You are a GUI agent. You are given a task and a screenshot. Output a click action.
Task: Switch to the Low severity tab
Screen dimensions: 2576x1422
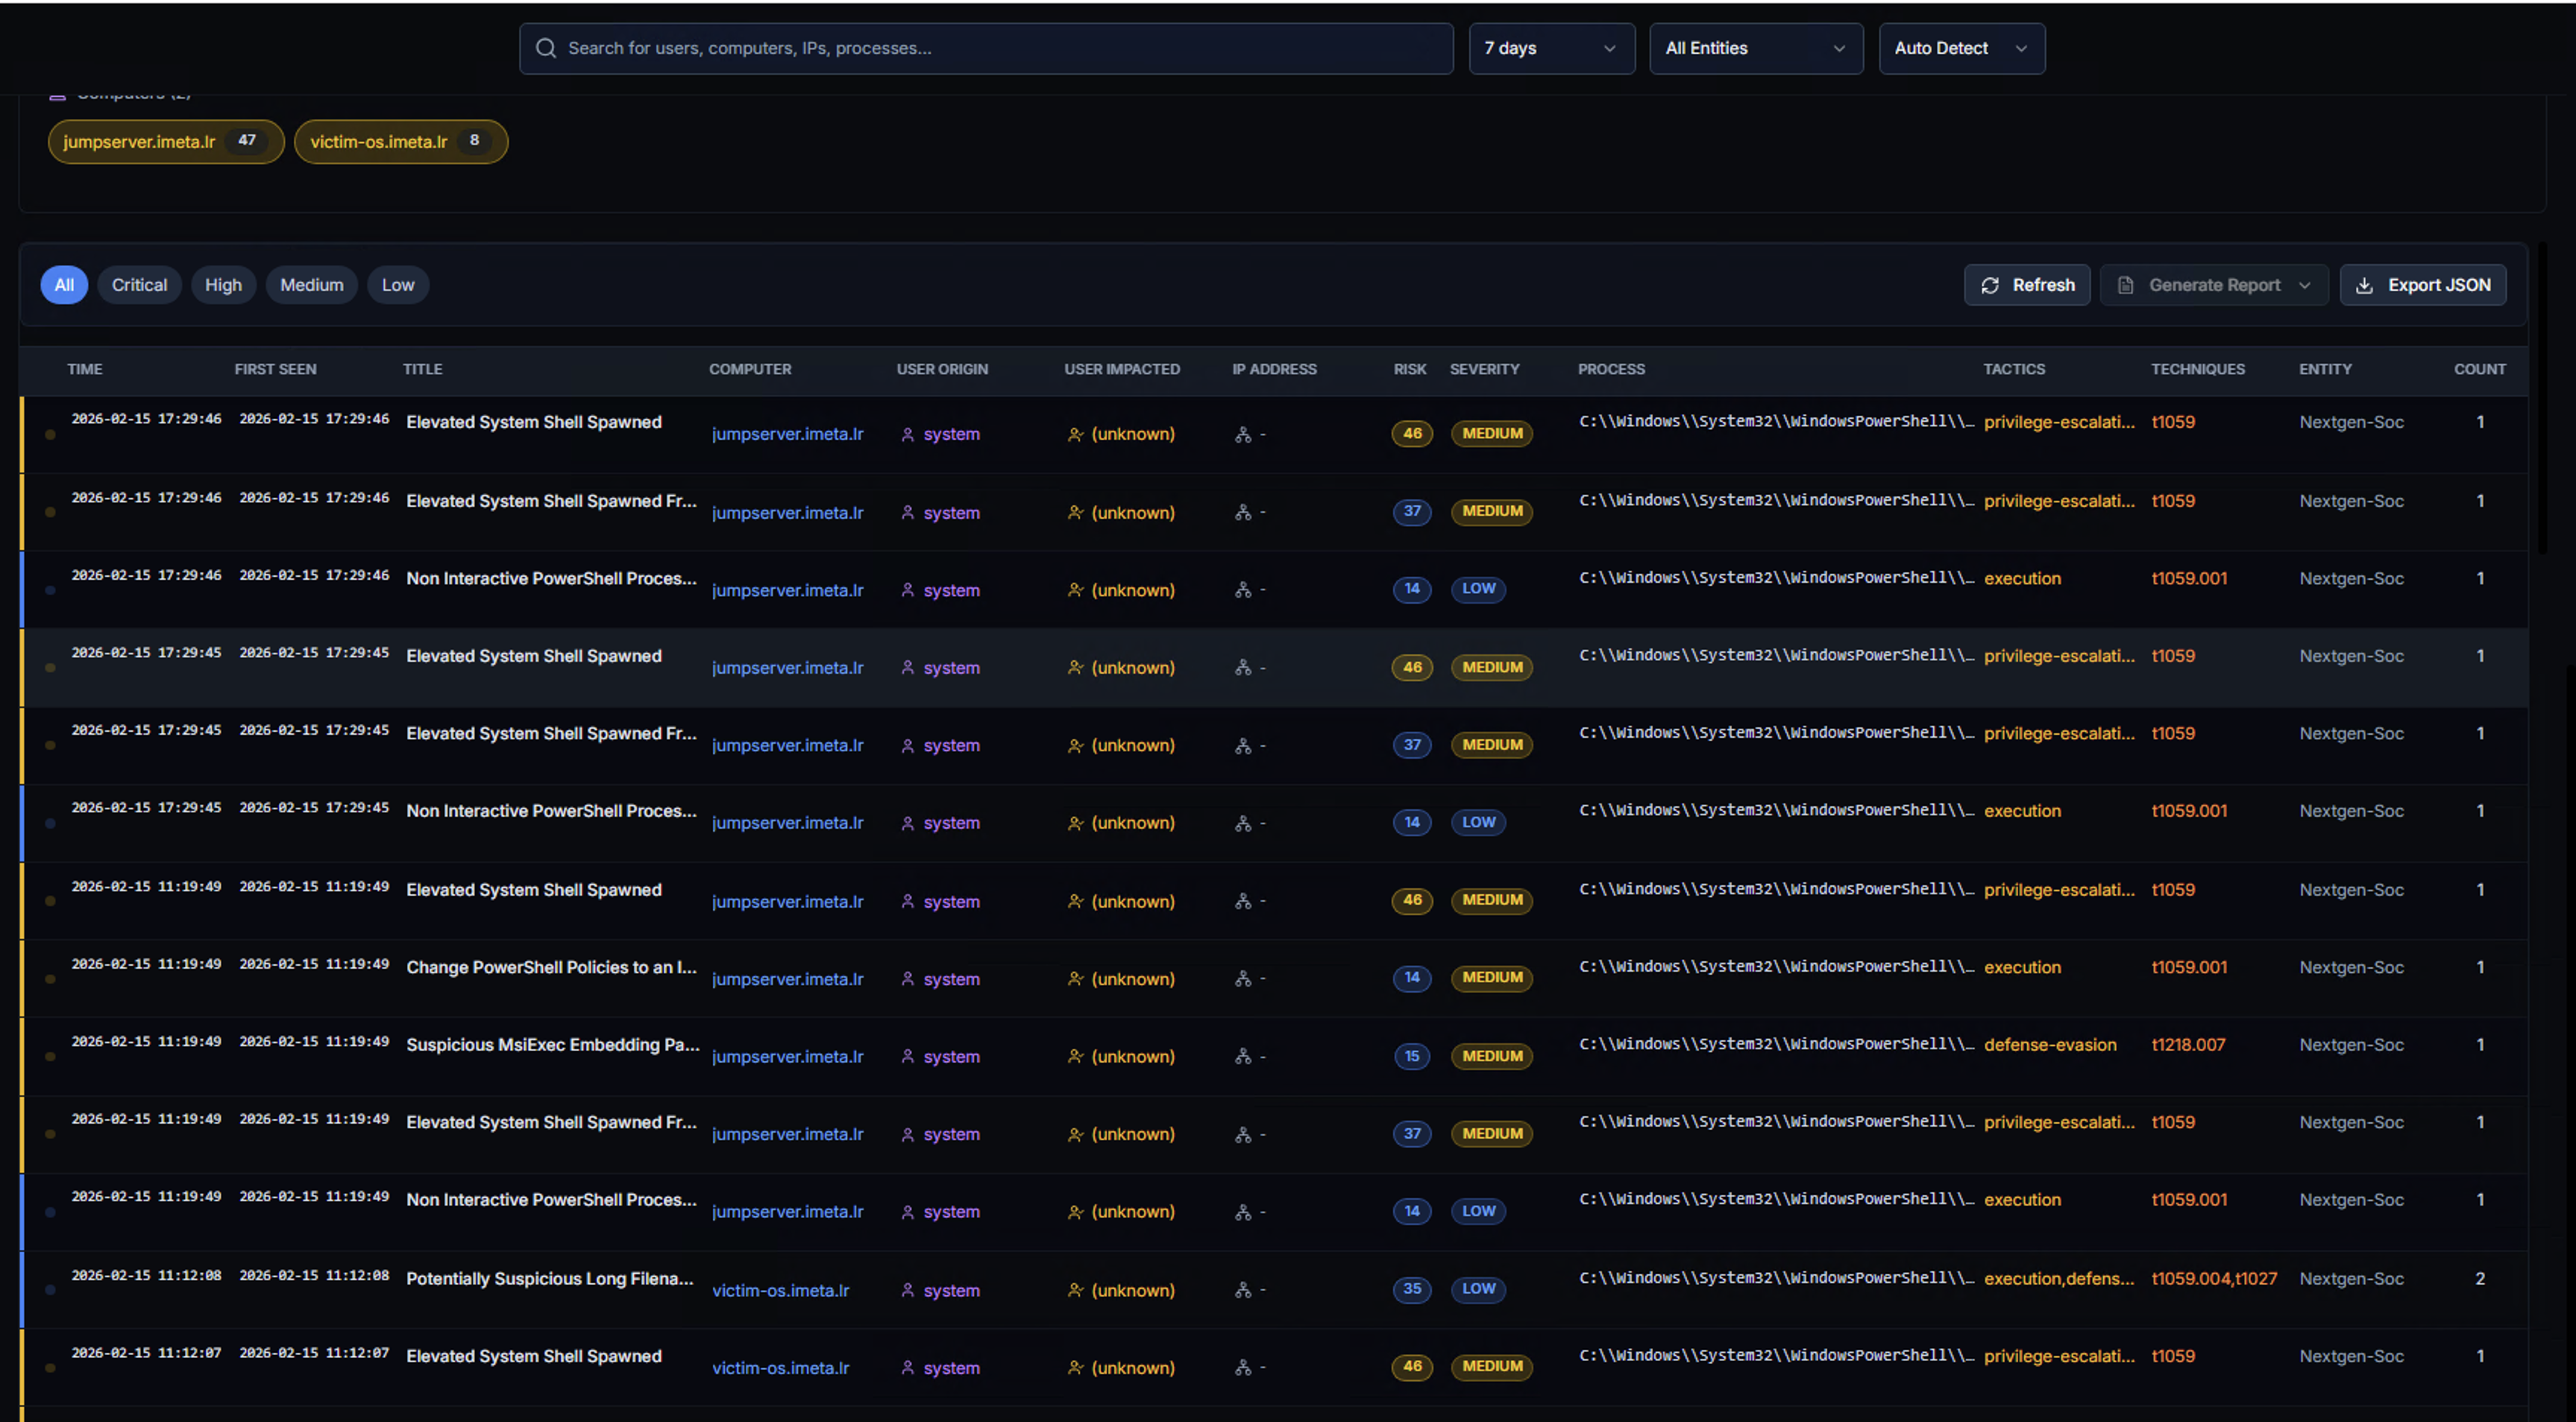397,285
